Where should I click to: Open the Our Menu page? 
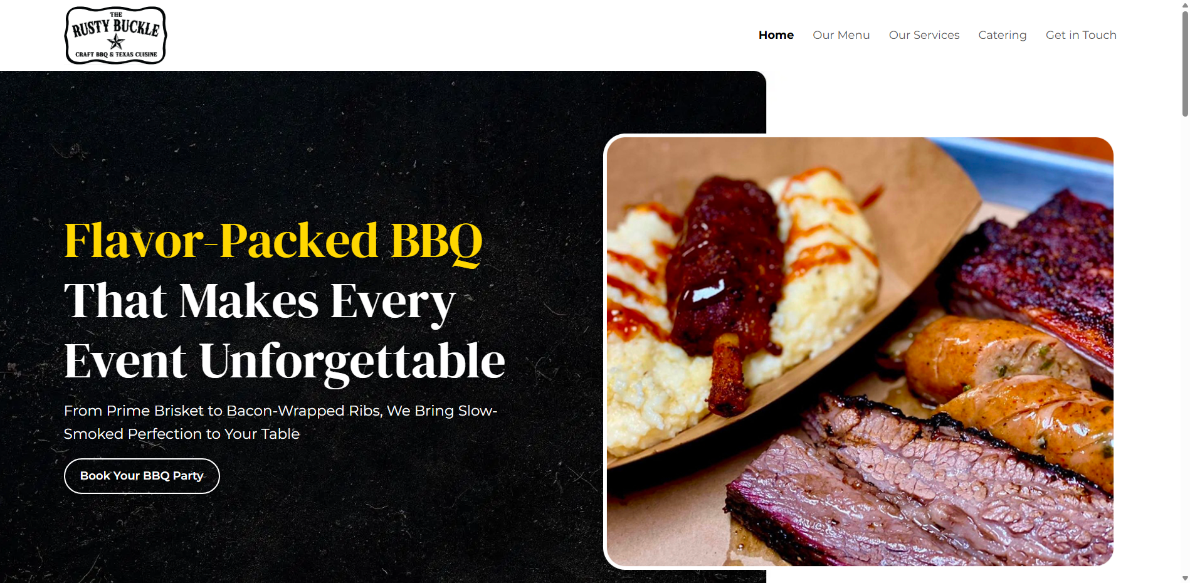click(841, 35)
